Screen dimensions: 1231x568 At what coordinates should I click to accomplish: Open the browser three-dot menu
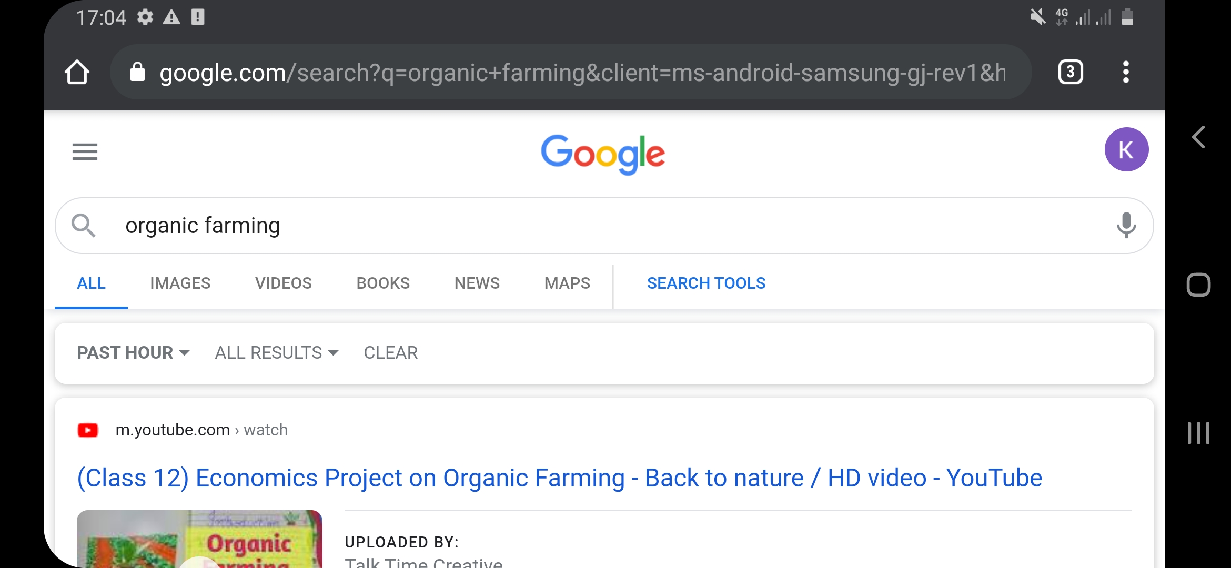coord(1126,72)
